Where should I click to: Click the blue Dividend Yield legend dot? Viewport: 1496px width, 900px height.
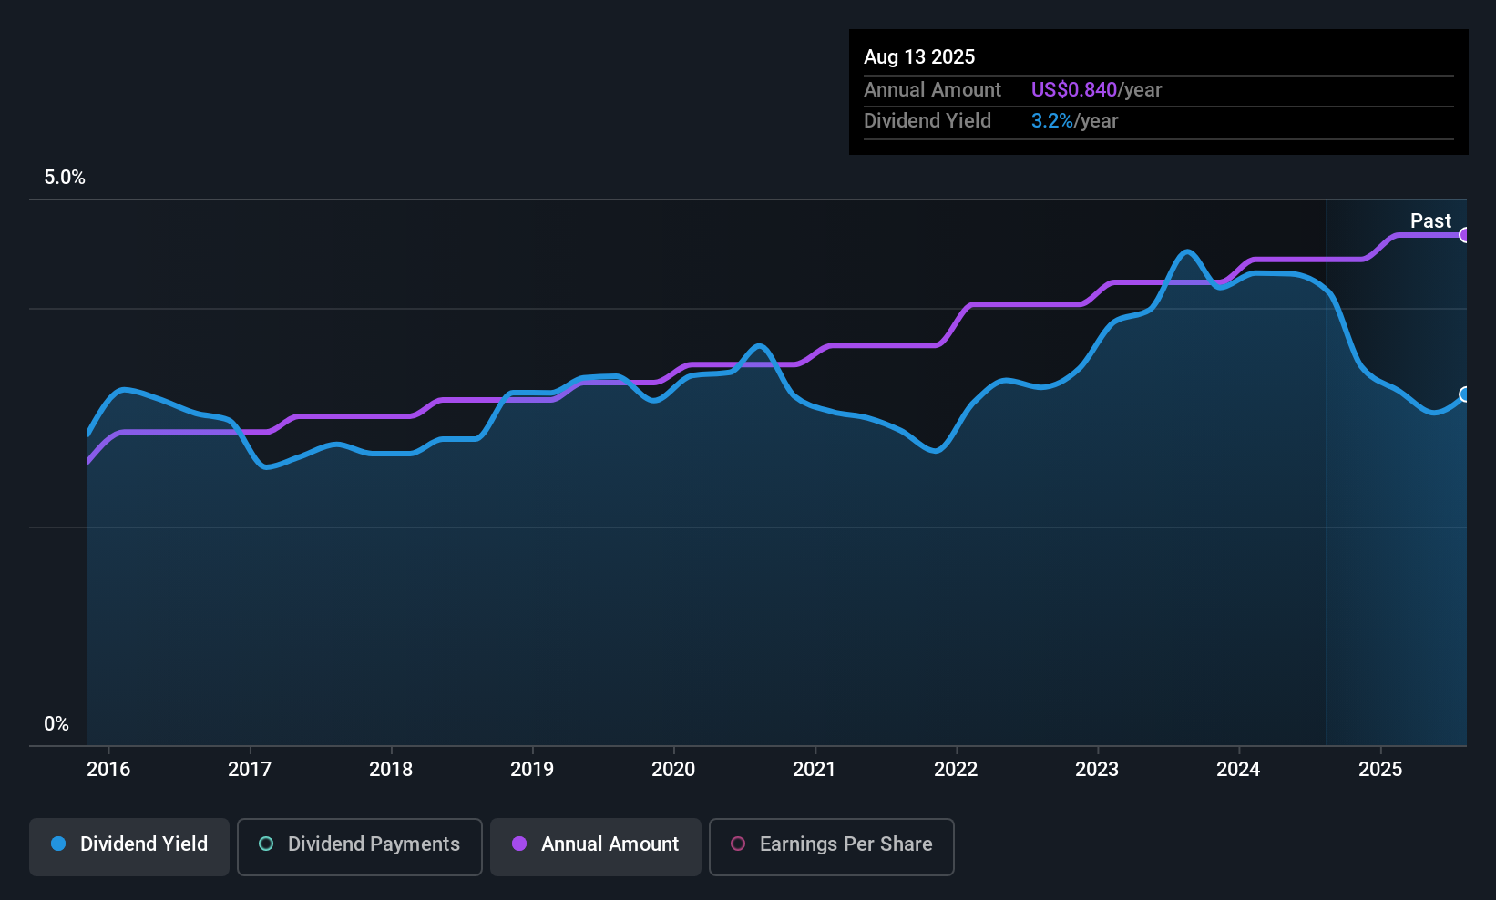[x=58, y=844]
